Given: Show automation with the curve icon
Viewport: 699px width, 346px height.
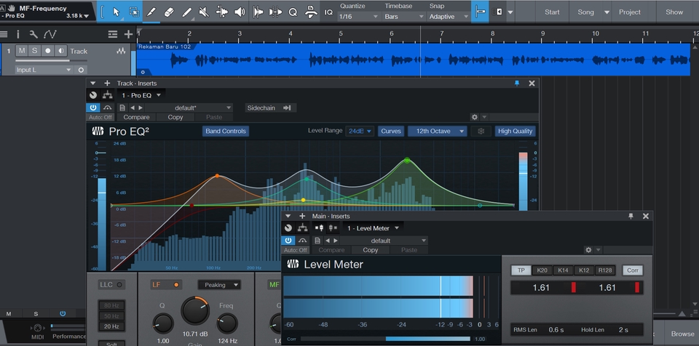Looking at the screenshot, I should 50,34.
